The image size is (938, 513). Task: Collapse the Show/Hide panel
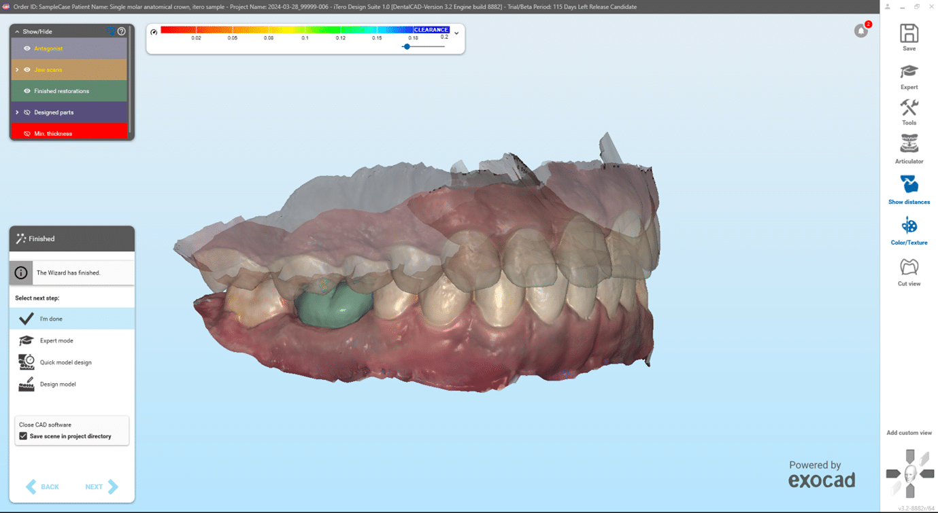pyautogui.click(x=17, y=32)
